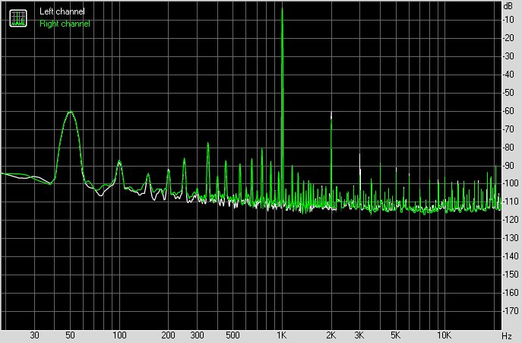
Task: Click the "2K" frequency axis label
Action: [331, 335]
